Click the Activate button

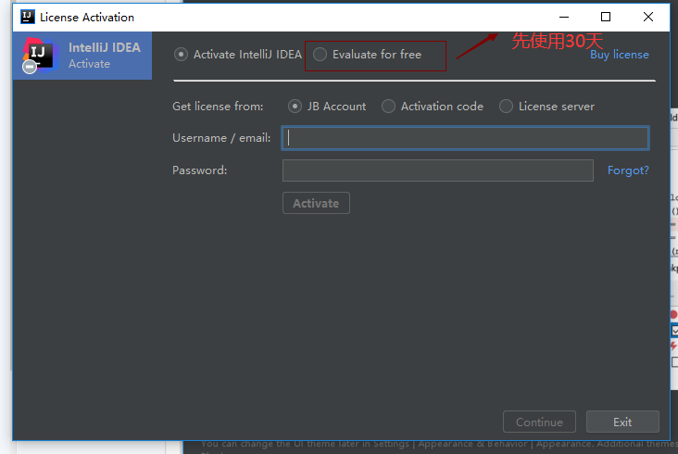316,203
